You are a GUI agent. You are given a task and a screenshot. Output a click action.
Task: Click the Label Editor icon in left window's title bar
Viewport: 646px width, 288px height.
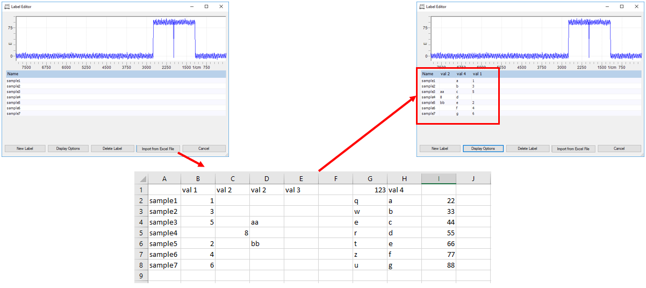pyautogui.click(x=7, y=6)
